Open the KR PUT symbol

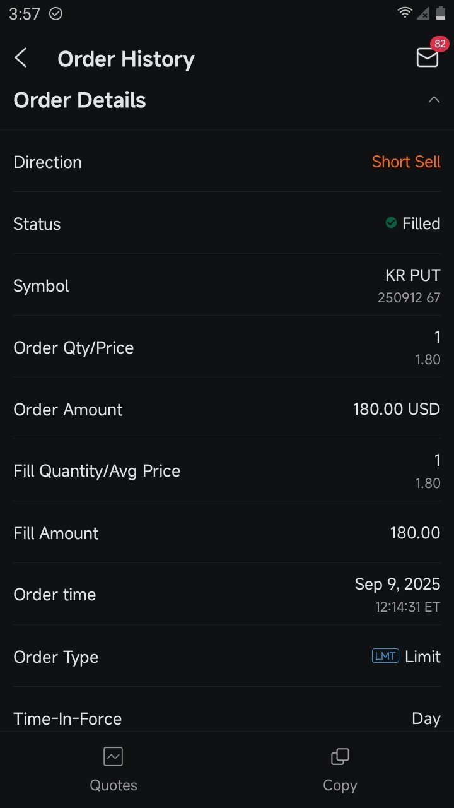pyautogui.click(x=412, y=276)
